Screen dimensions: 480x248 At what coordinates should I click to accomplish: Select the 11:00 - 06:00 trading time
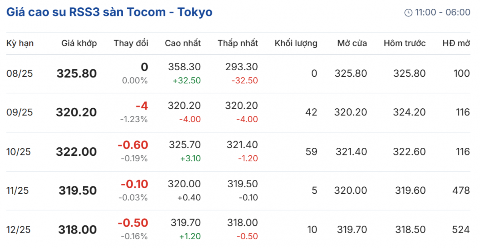coord(442,13)
